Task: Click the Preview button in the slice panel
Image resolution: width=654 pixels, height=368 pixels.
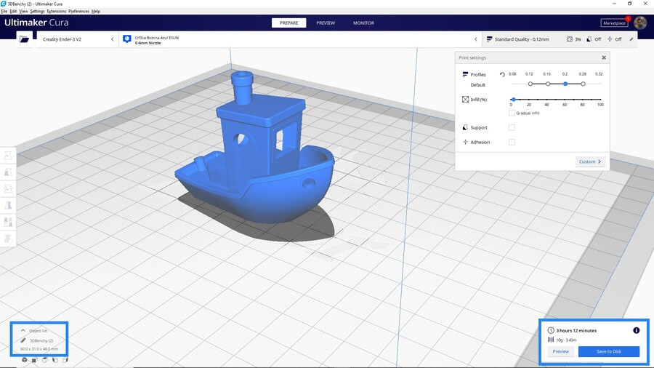Action: coord(560,351)
